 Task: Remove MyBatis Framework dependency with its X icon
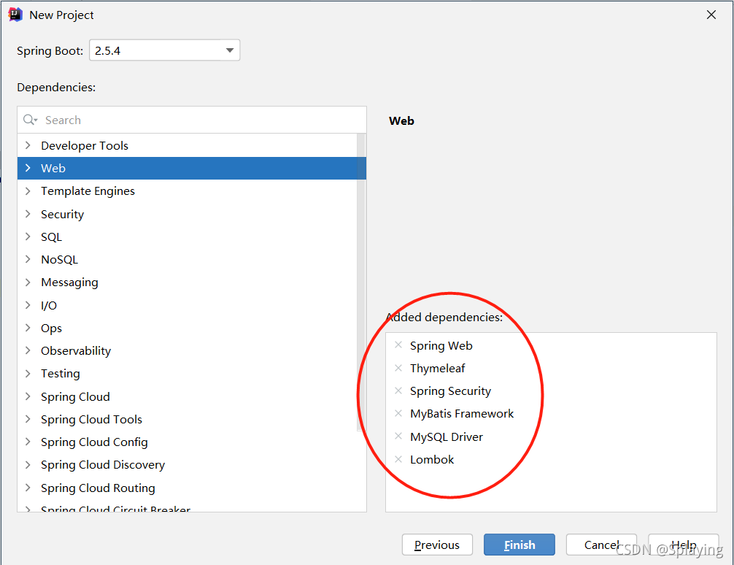(x=398, y=414)
